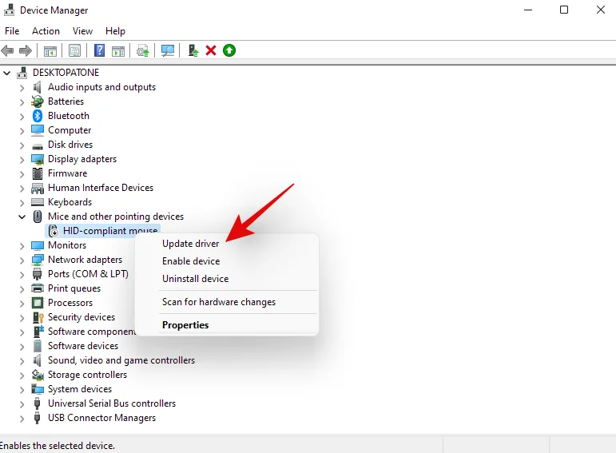Click the DESKTOPATONE computer icon

(x=22, y=73)
